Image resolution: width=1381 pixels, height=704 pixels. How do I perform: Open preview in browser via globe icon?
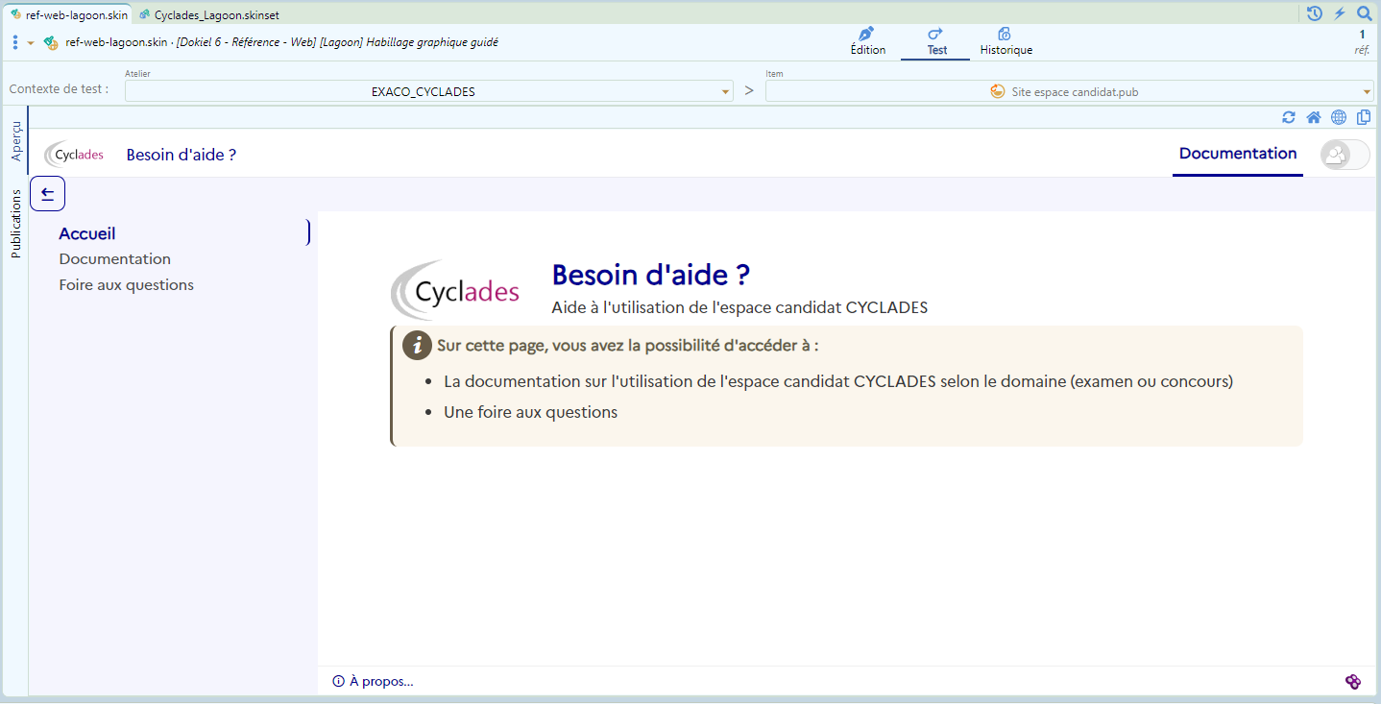[1339, 117]
